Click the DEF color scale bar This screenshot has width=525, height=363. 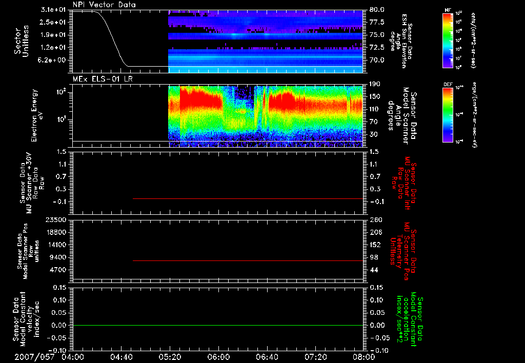point(448,115)
